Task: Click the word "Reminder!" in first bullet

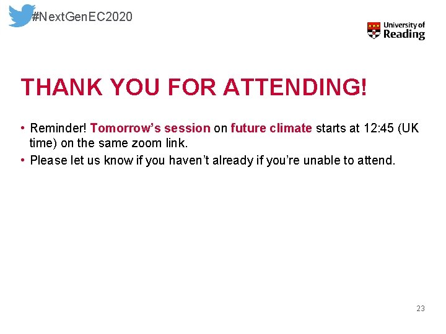Action: pos(58,128)
